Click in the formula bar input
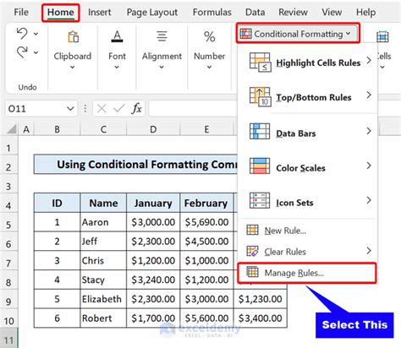Screen dimensions: 401x348 click(194, 108)
